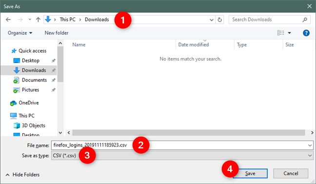Click the OneDrive cloud icon

click(x=13, y=103)
